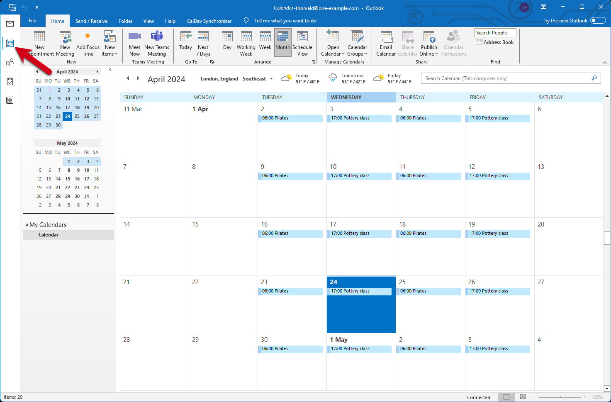
Task: Switch to Normal view in status bar
Action: pyautogui.click(x=506, y=397)
